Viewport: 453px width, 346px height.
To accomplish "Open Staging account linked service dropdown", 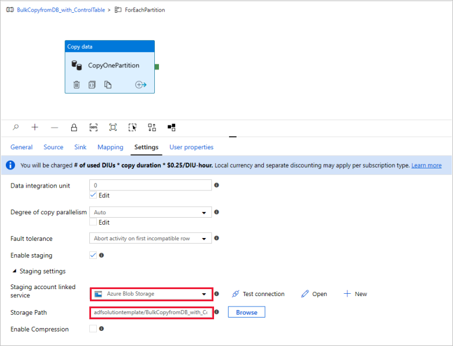I will [x=151, y=294].
